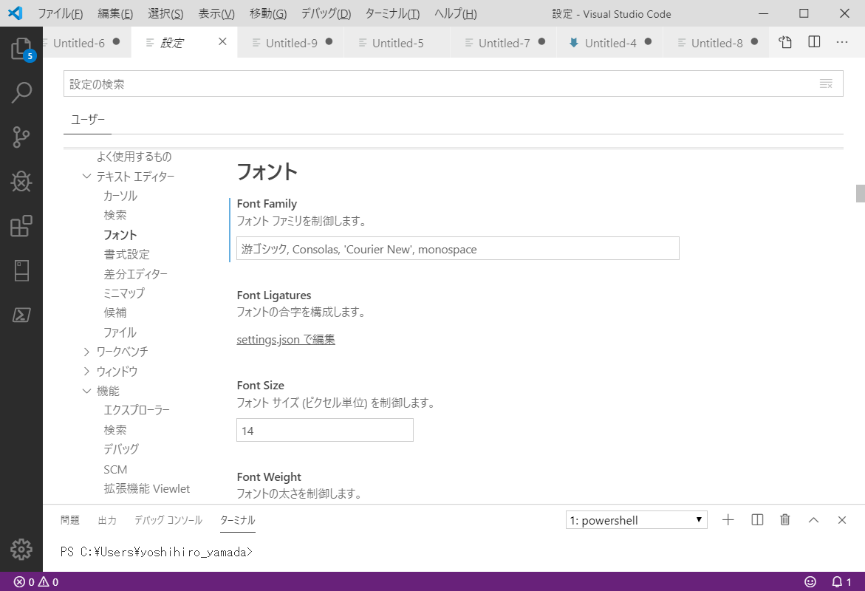
Task: Open the デバッグ(D) menu
Action: (x=326, y=14)
